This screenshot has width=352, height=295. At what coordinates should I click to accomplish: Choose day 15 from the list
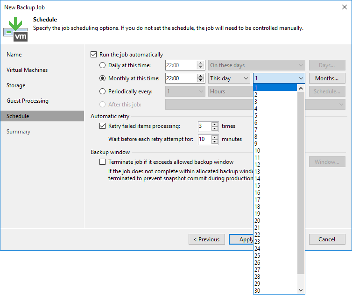coord(257,186)
